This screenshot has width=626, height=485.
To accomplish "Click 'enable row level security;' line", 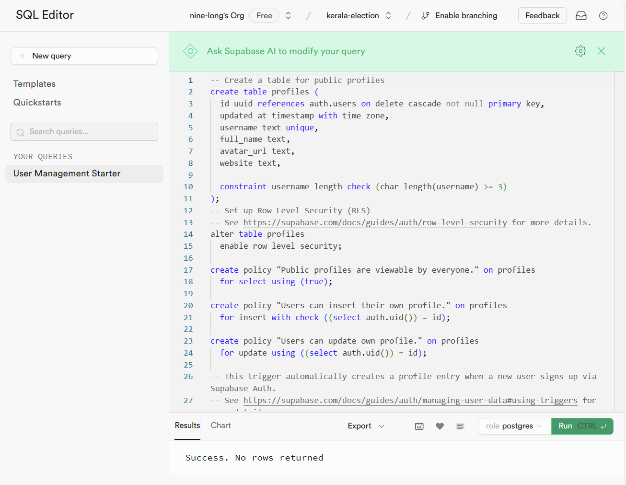I will click(x=281, y=246).
